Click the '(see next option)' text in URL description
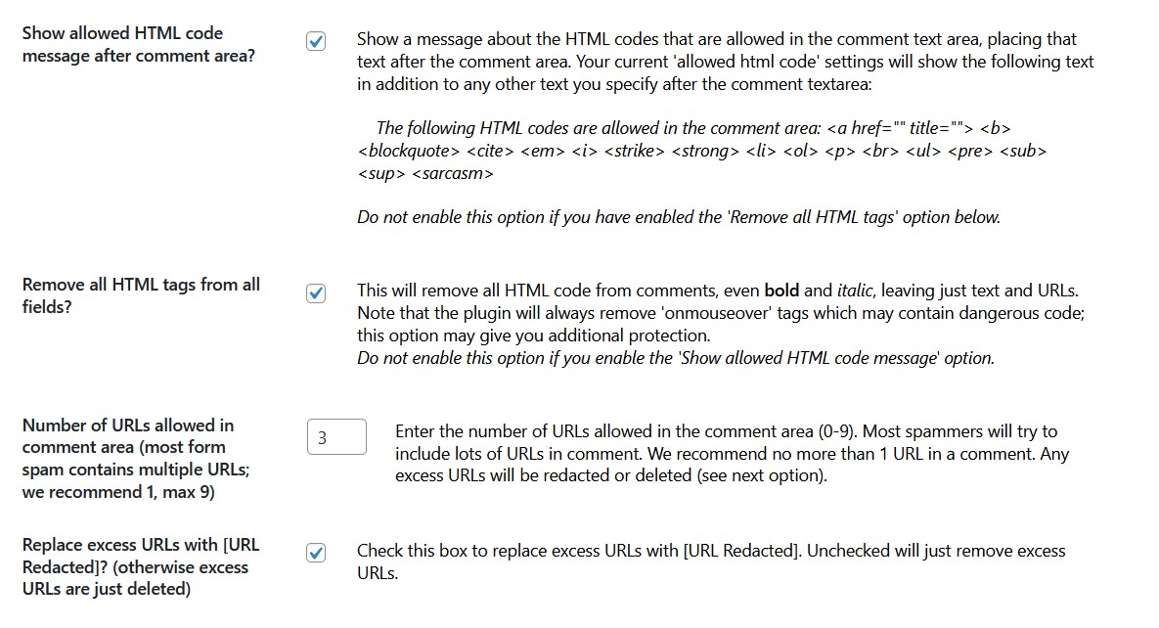1159x628 pixels. (x=761, y=475)
